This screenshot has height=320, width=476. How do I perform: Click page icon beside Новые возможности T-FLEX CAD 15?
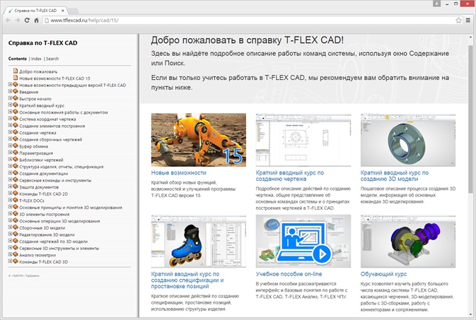pyautogui.click(x=16, y=78)
